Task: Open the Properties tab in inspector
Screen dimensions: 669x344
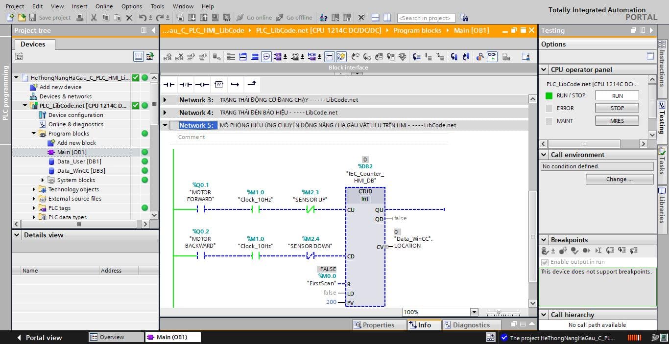Action: click(x=380, y=325)
